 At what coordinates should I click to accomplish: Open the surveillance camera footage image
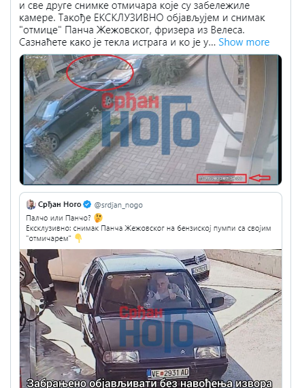click(x=150, y=120)
